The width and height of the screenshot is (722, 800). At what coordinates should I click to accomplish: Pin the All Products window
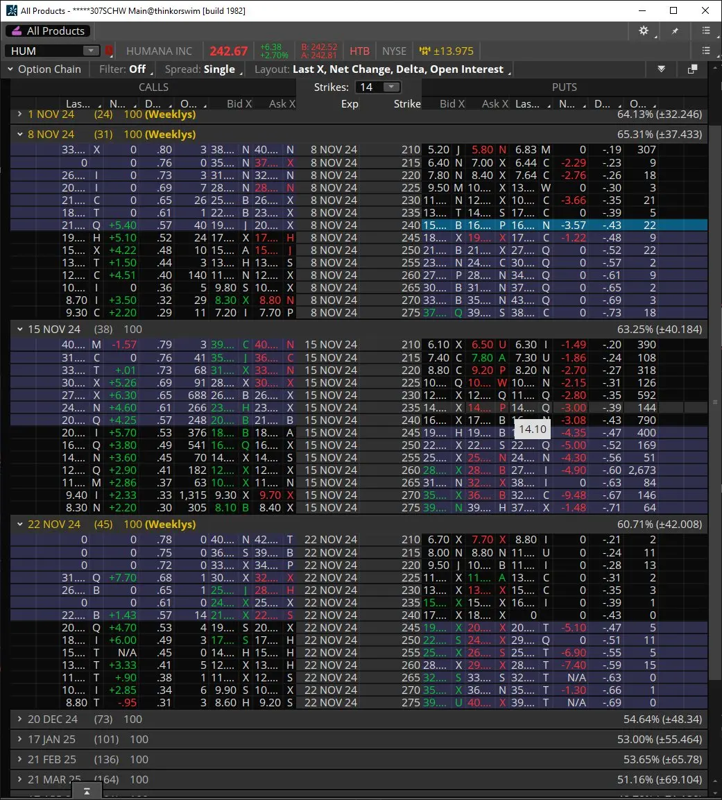(x=675, y=31)
